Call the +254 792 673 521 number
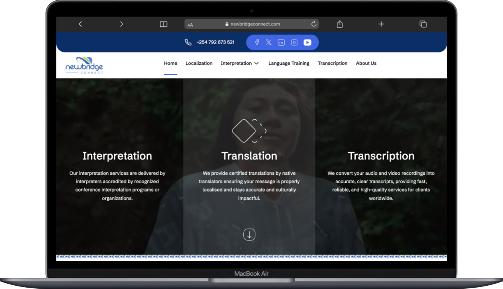The width and height of the screenshot is (503, 289). [215, 42]
